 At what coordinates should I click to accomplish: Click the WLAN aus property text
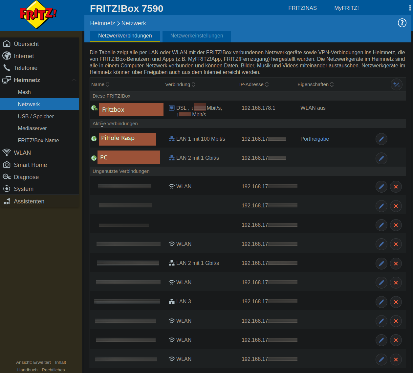coord(313,108)
